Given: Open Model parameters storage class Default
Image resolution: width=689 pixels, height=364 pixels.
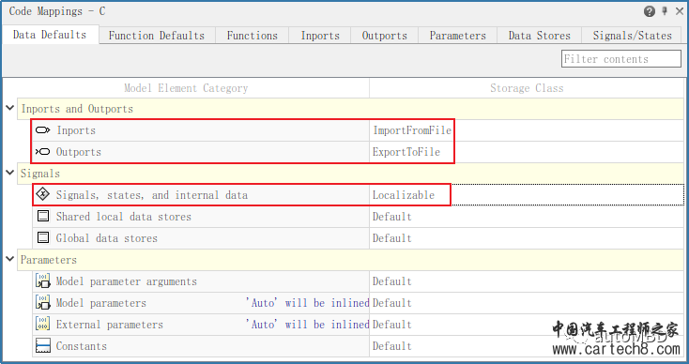Looking at the screenshot, I should pyautogui.click(x=527, y=303).
